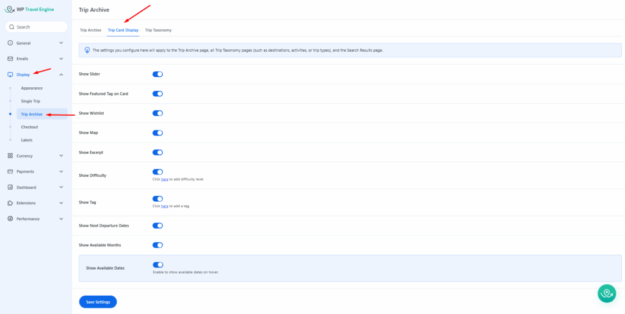
Task: Switch to the Trip Taxonomy tab
Action: [x=158, y=30]
